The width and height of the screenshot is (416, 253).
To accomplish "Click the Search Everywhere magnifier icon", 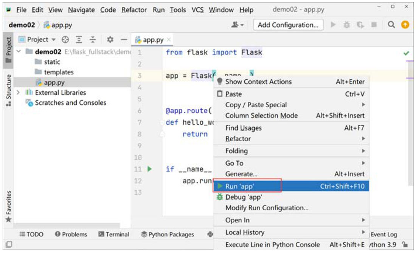I will pos(391,25).
